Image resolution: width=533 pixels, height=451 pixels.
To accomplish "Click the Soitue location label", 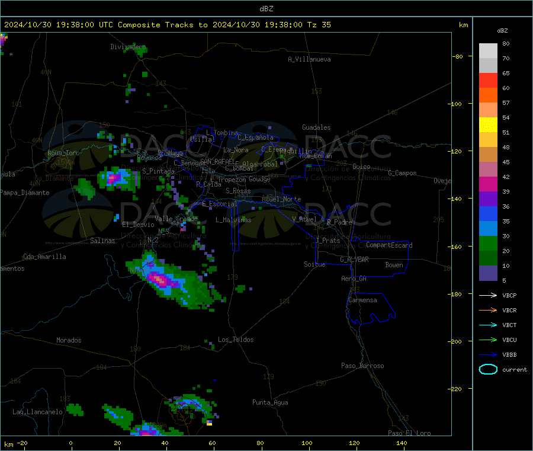I will tap(314, 264).
